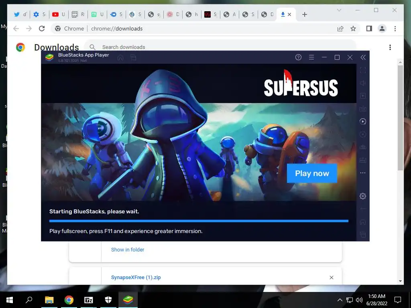Viewport: 411px width, 308px height.
Task: Click the BlueStacks home arch sidebar icon
Action: (363, 222)
